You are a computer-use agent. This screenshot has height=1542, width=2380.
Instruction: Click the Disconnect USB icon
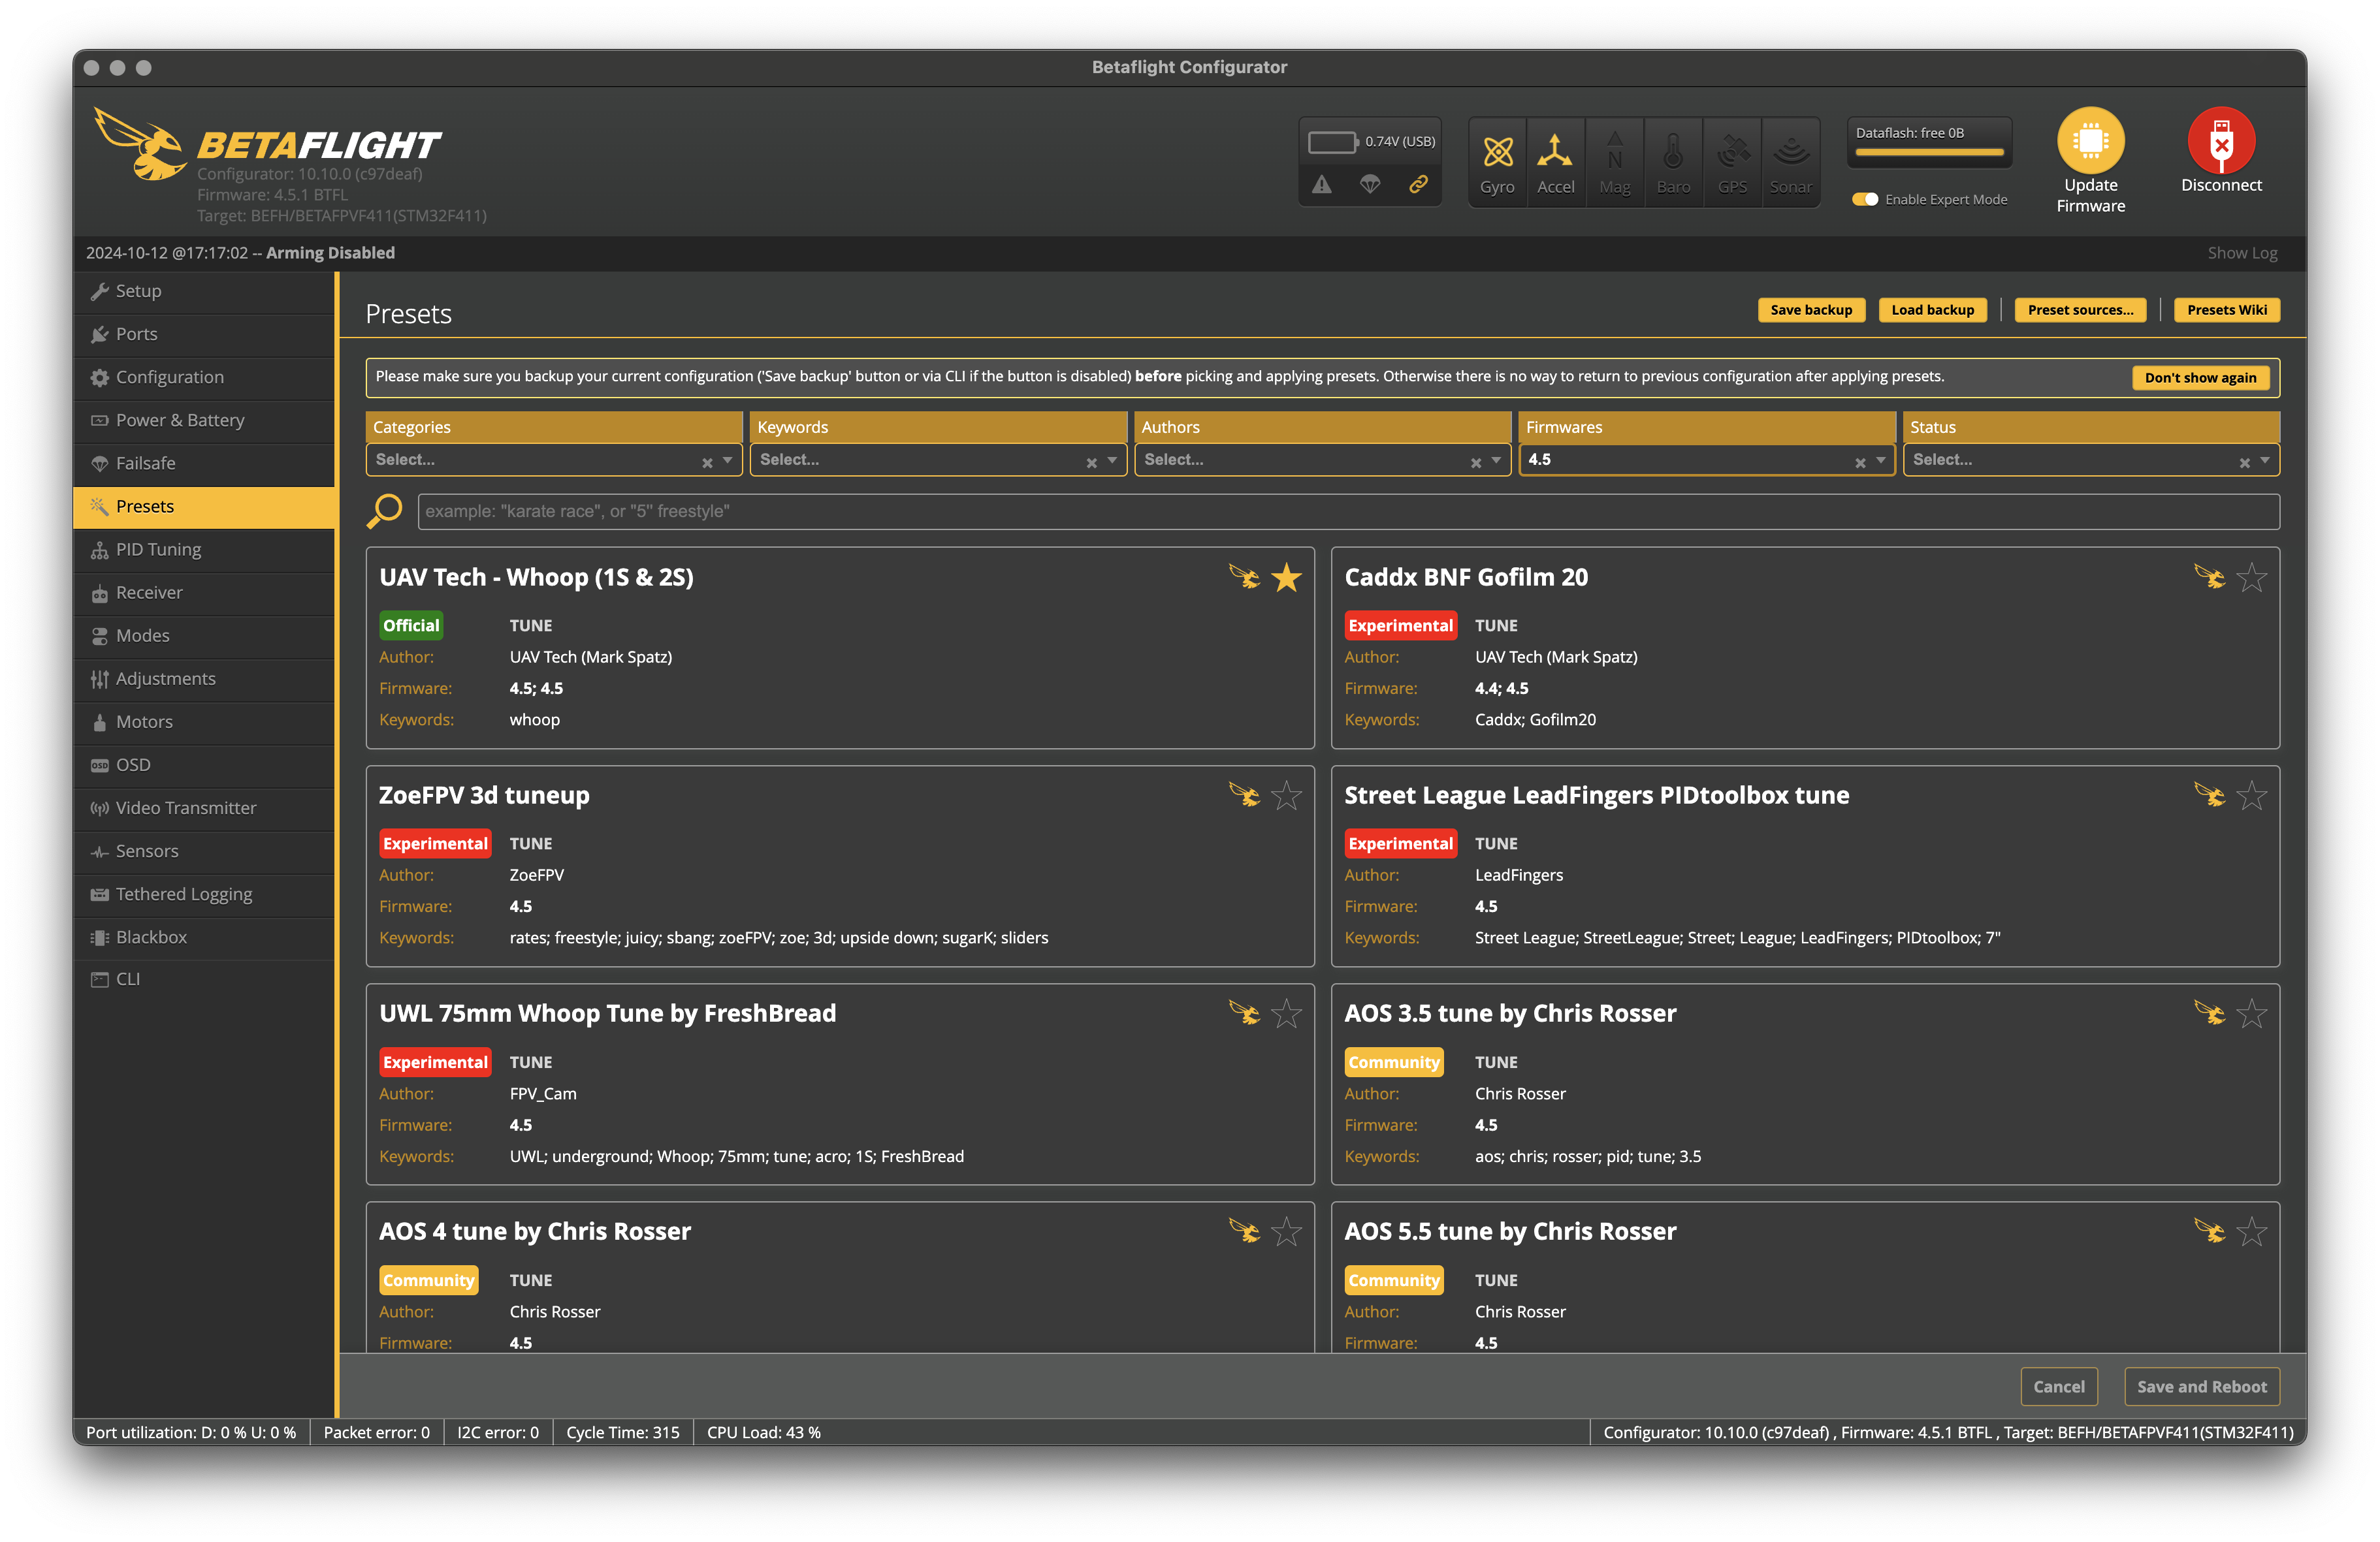point(2221,140)
